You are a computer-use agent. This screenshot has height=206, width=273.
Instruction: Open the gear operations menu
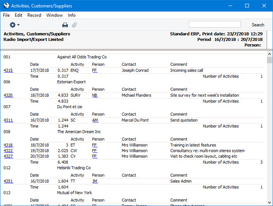pyautogui.click(x=14, y=25)
